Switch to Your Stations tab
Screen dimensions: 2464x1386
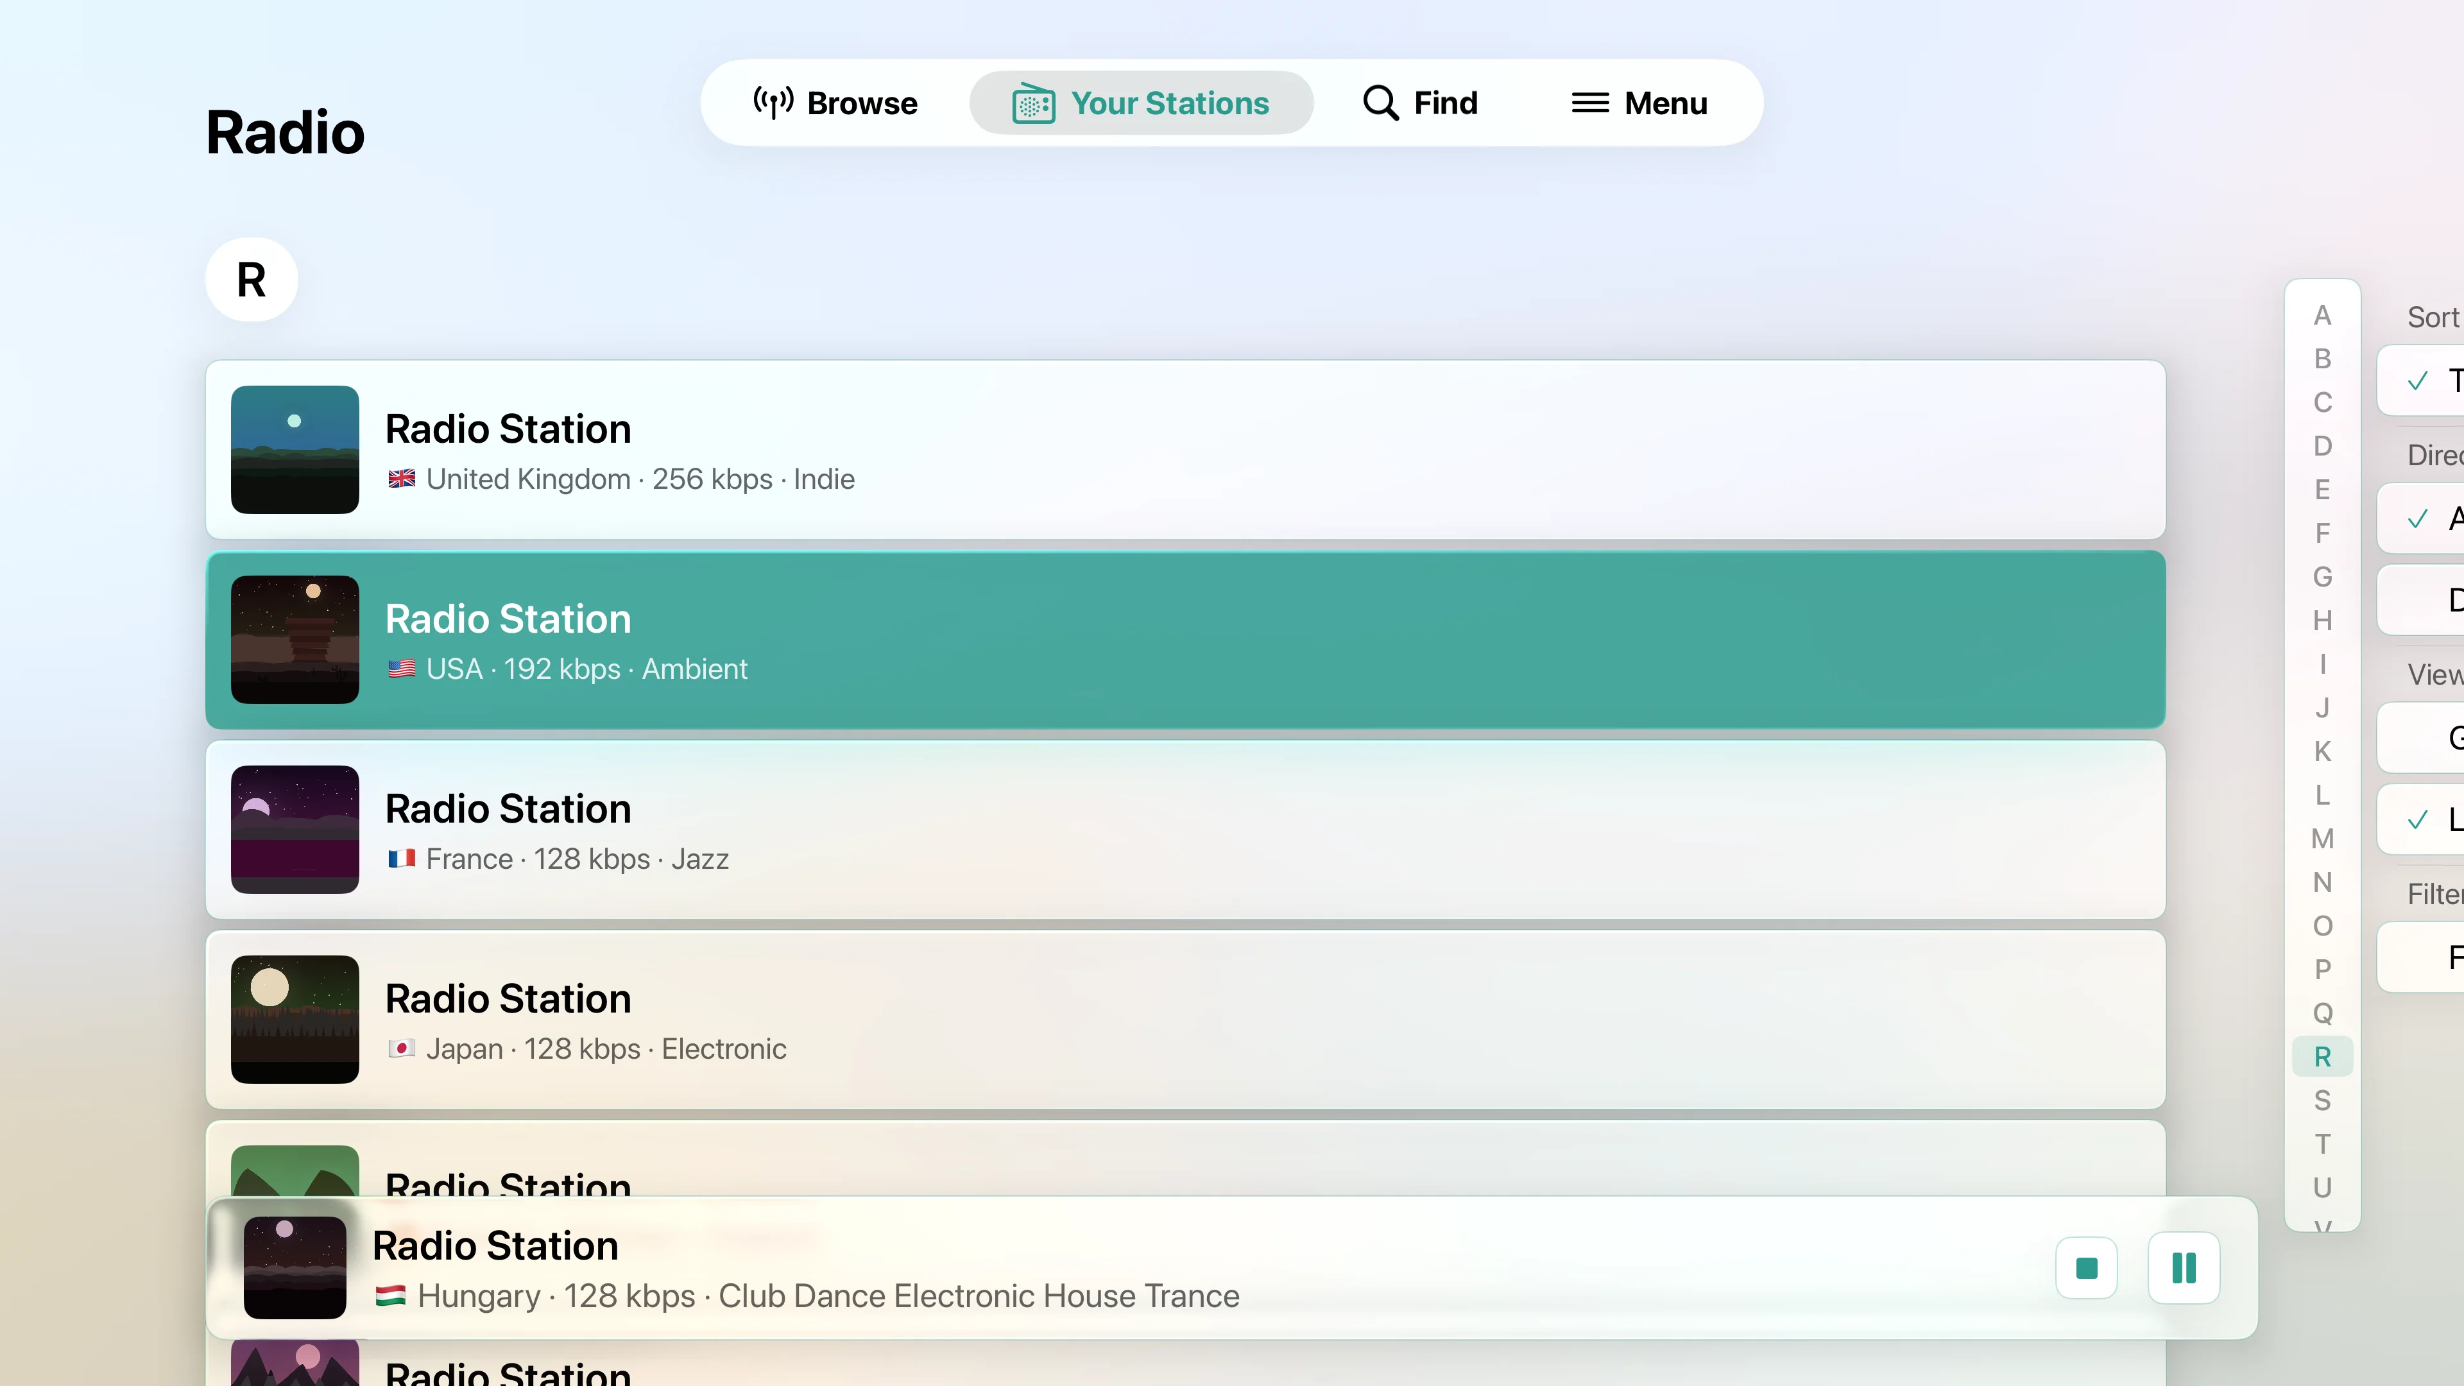point(1140,103)
